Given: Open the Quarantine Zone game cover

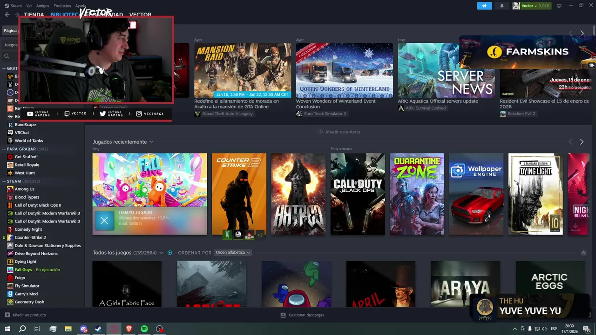Looking at the screenshot, I should [x=417, y=194].
